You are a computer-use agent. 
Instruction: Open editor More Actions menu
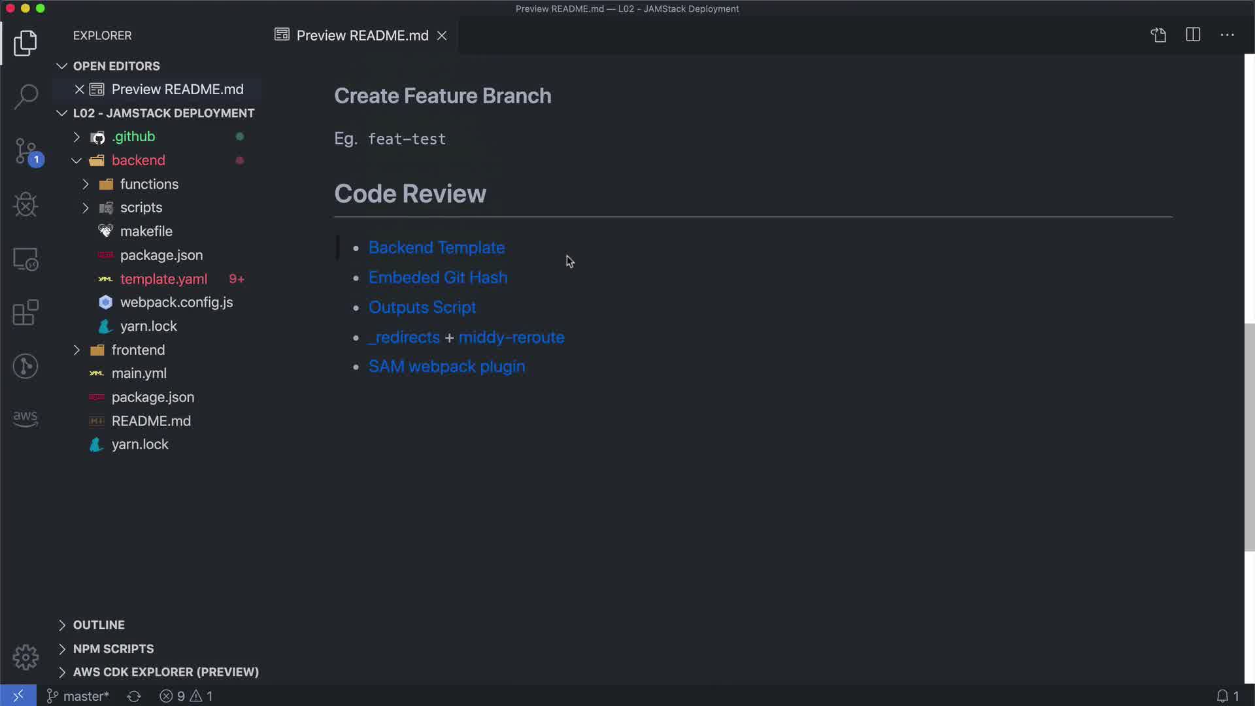point(1227,35)
